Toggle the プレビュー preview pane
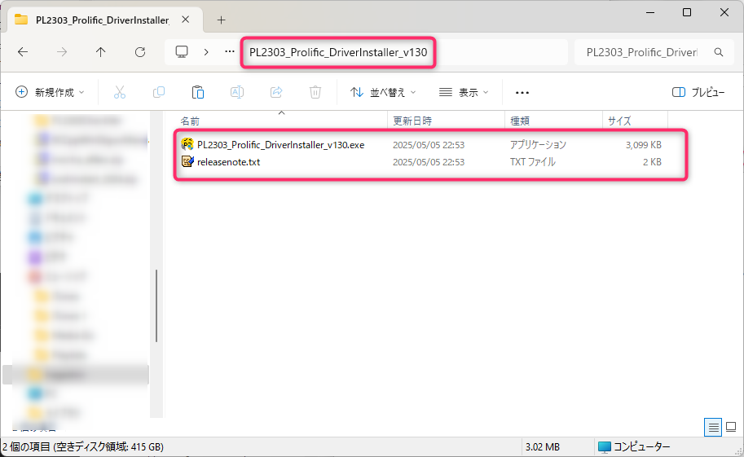The image size is (744, 457). point(698,92)
